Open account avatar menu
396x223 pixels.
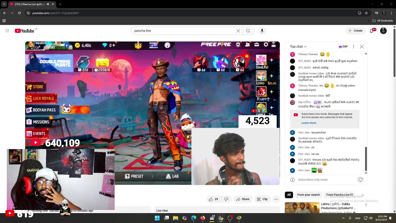click(383, 31)
